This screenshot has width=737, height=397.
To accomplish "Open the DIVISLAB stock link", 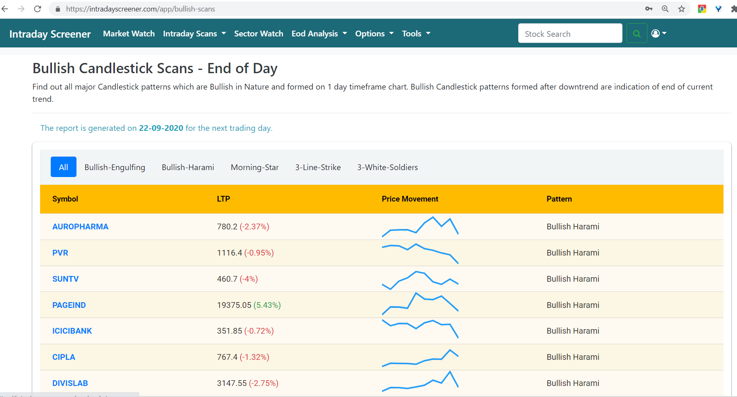I will tap(70, 383).
